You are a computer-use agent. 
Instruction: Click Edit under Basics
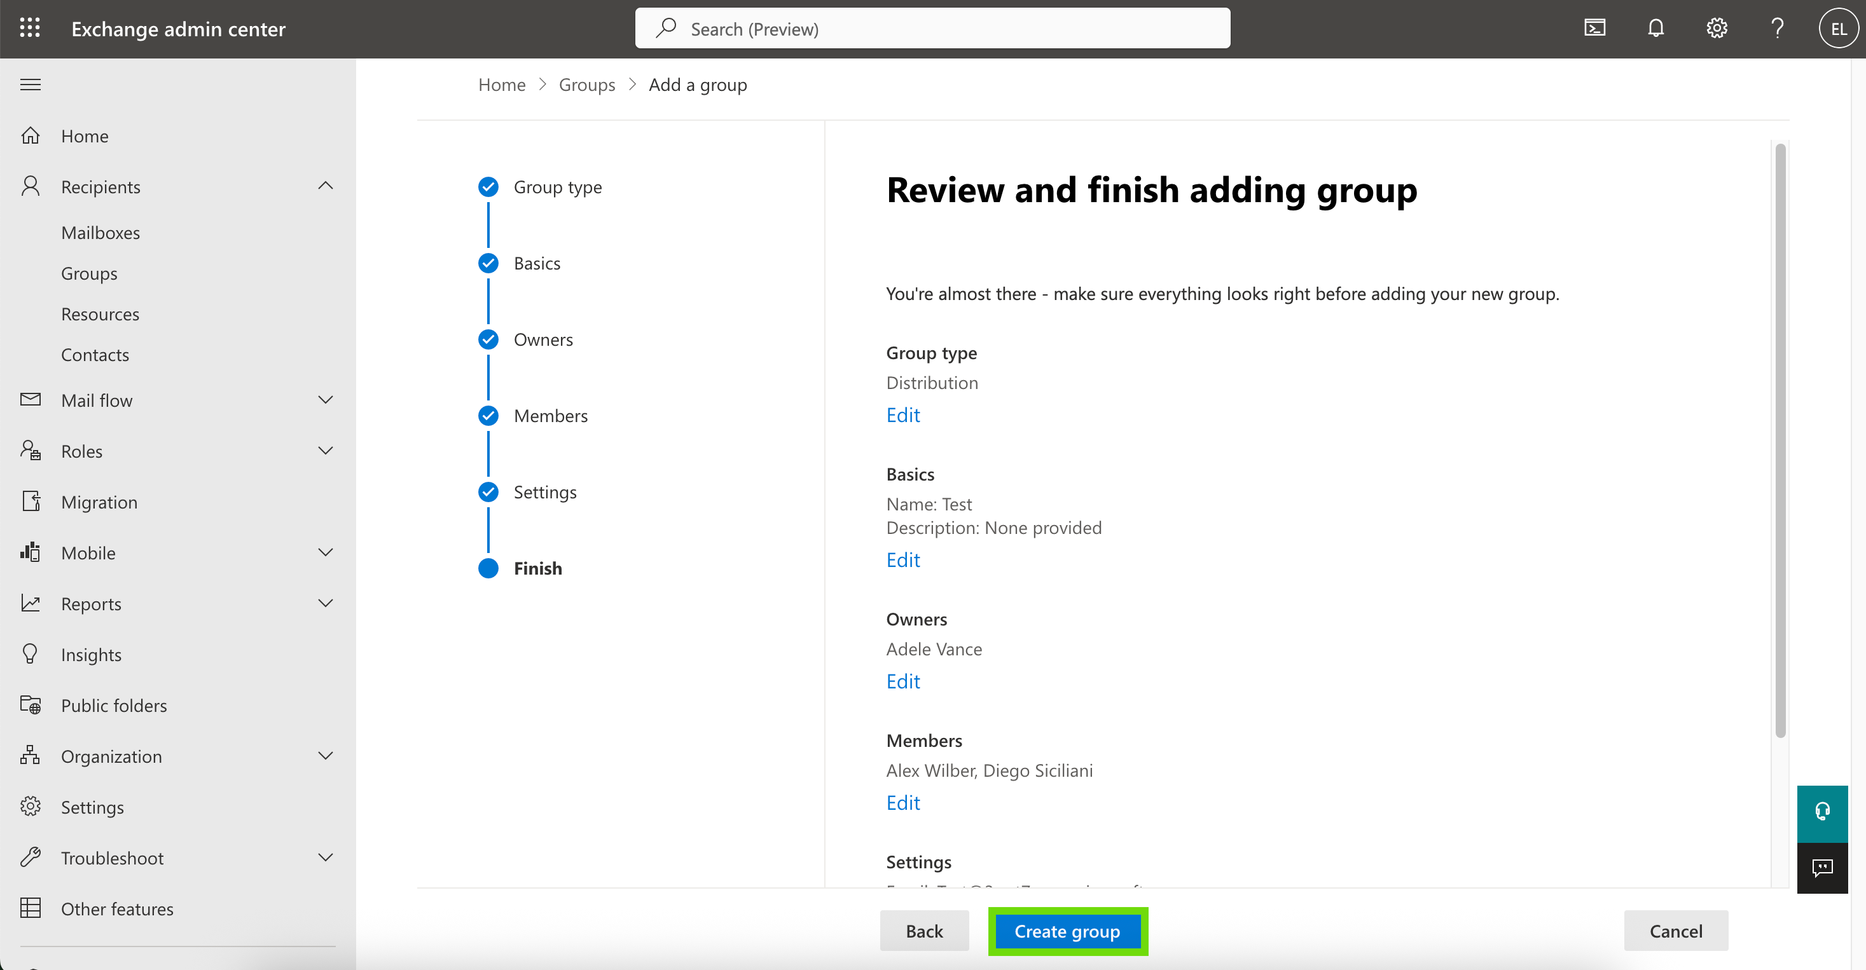(x=902, y=559)
